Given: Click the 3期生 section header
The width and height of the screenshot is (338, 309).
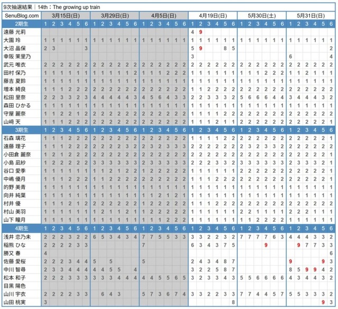Looking at the screenshot, I should click(21, 130).
